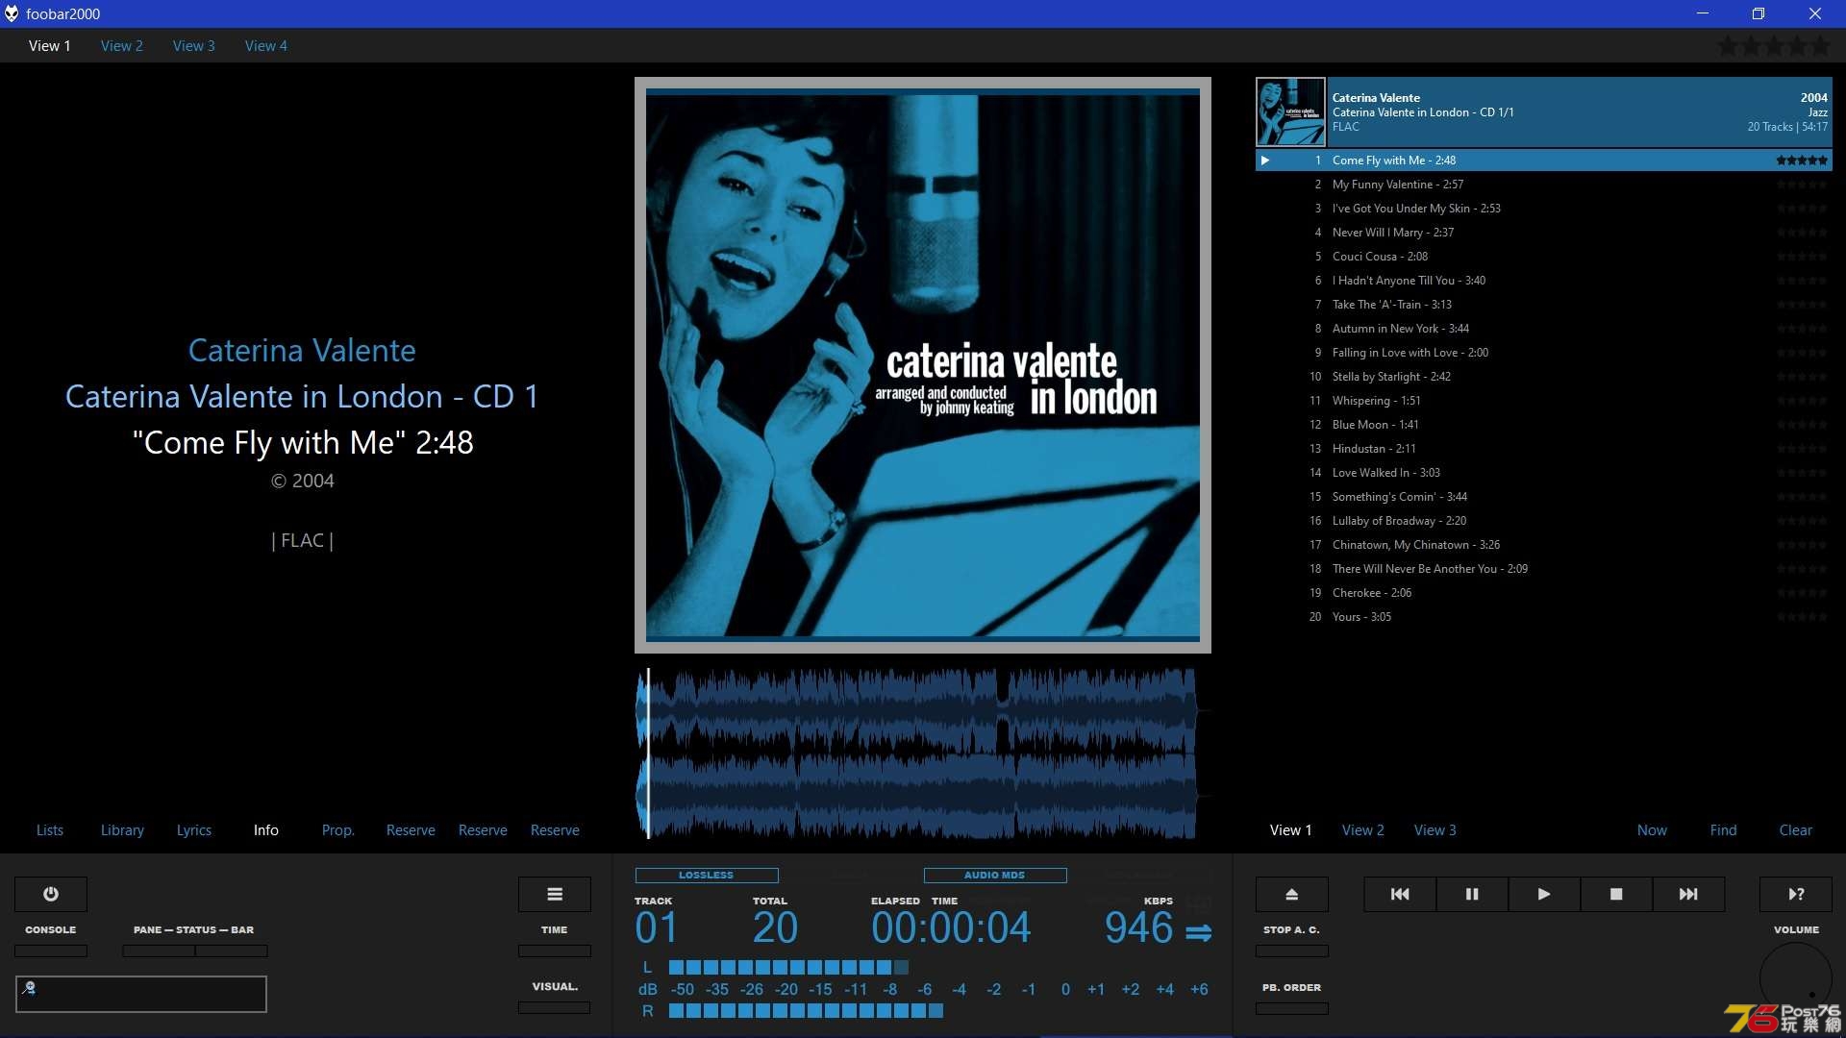Screen dimensions: 1846x1038
Task: Click the playlist album header thumbnail
Action: [1291, 111]
